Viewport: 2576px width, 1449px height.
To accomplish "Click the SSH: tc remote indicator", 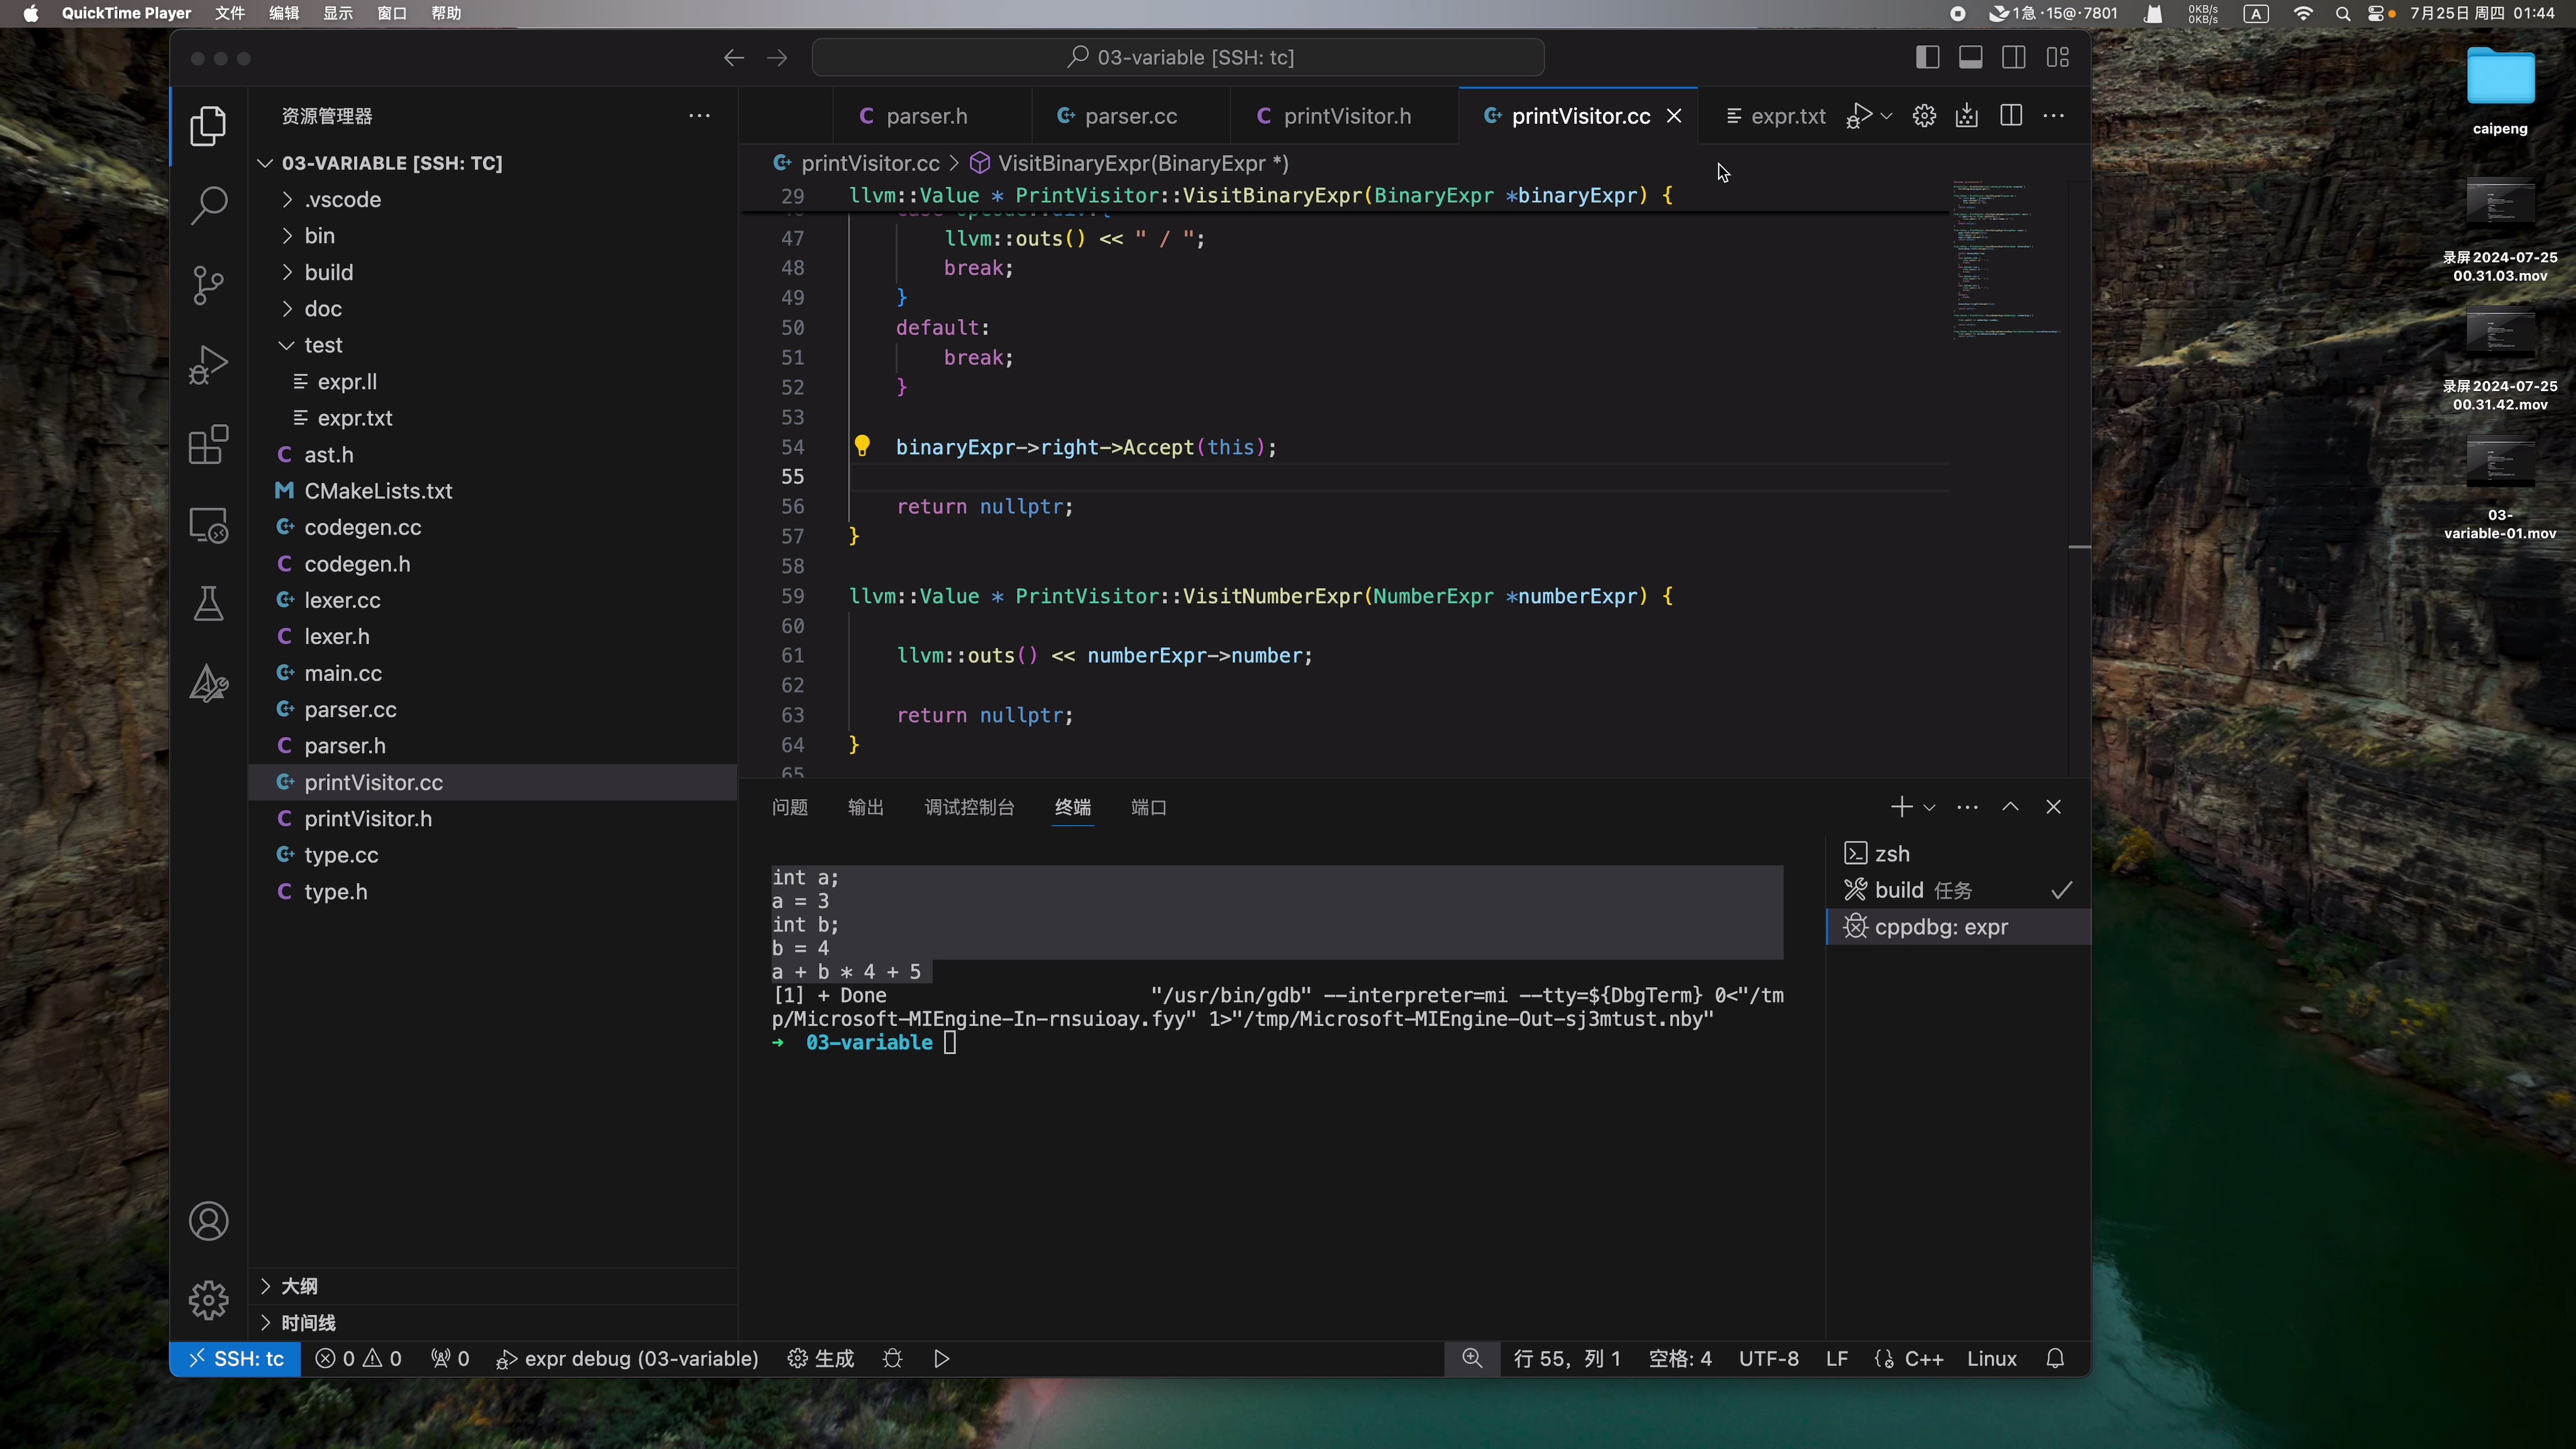I will (236, 1358).
